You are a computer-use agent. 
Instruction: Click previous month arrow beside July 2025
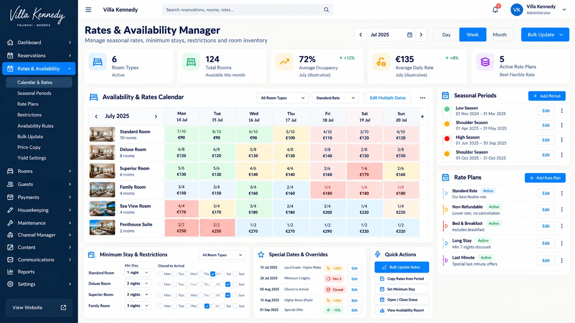(x=96, y=116)
